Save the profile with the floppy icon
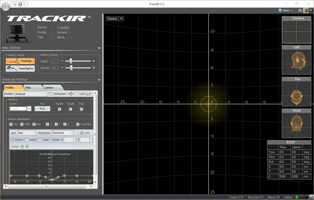The width and height of the screenshot is (314, 200). (88, 94)
